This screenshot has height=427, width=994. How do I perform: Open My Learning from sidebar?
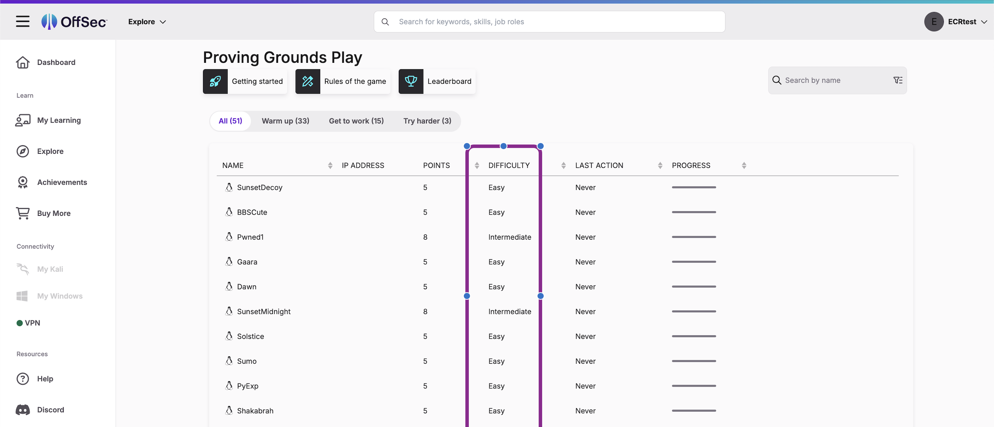click(59, 120)
